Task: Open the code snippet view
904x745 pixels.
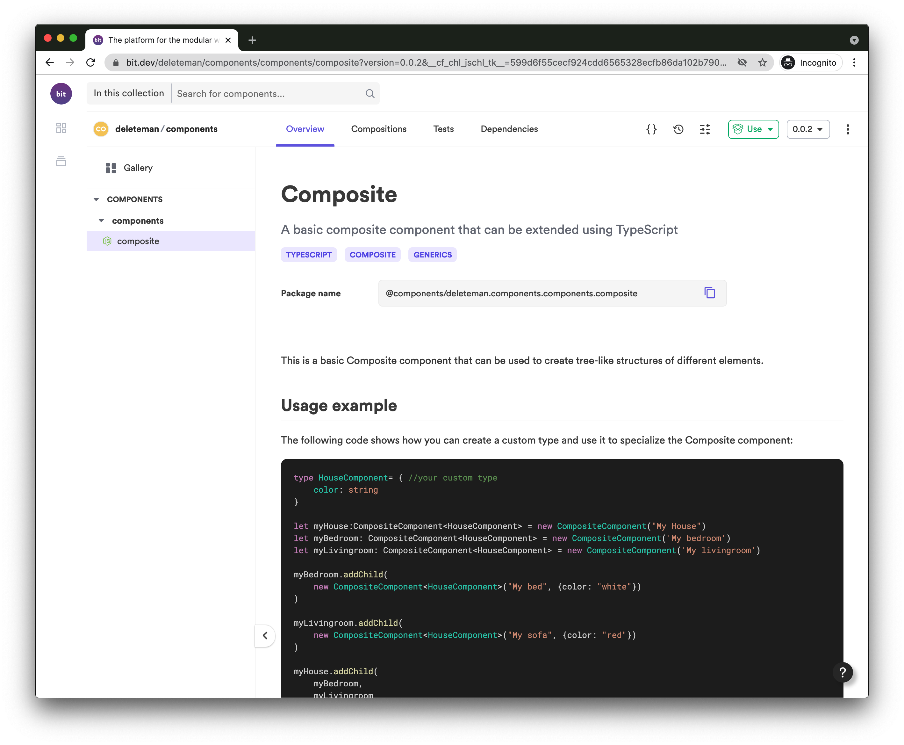Action: tap(651, 129)
